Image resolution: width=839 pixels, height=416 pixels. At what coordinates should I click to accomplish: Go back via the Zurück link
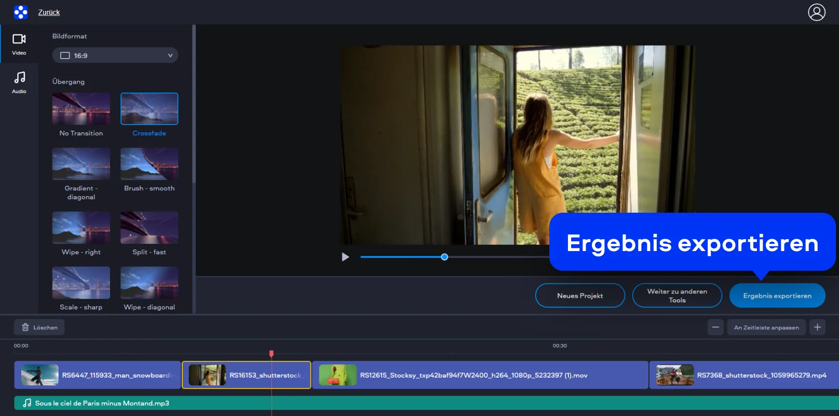tap(49, 12)
